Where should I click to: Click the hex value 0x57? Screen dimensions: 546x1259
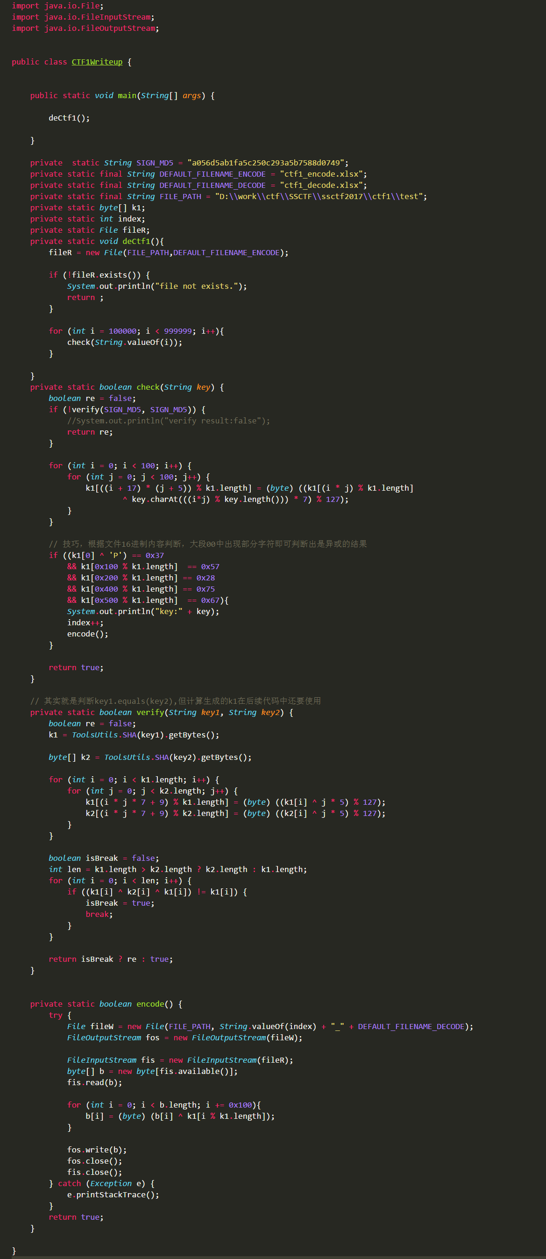(x=210, y=567)
